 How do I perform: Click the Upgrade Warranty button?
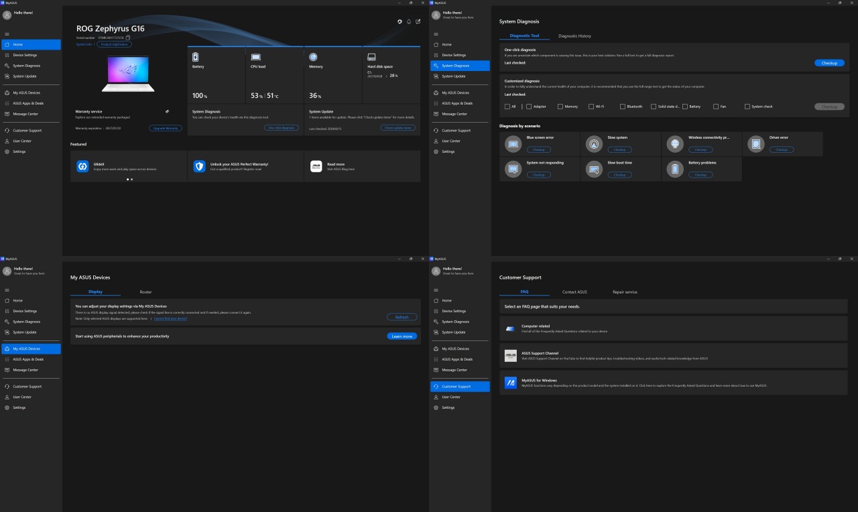coord(166,128)
